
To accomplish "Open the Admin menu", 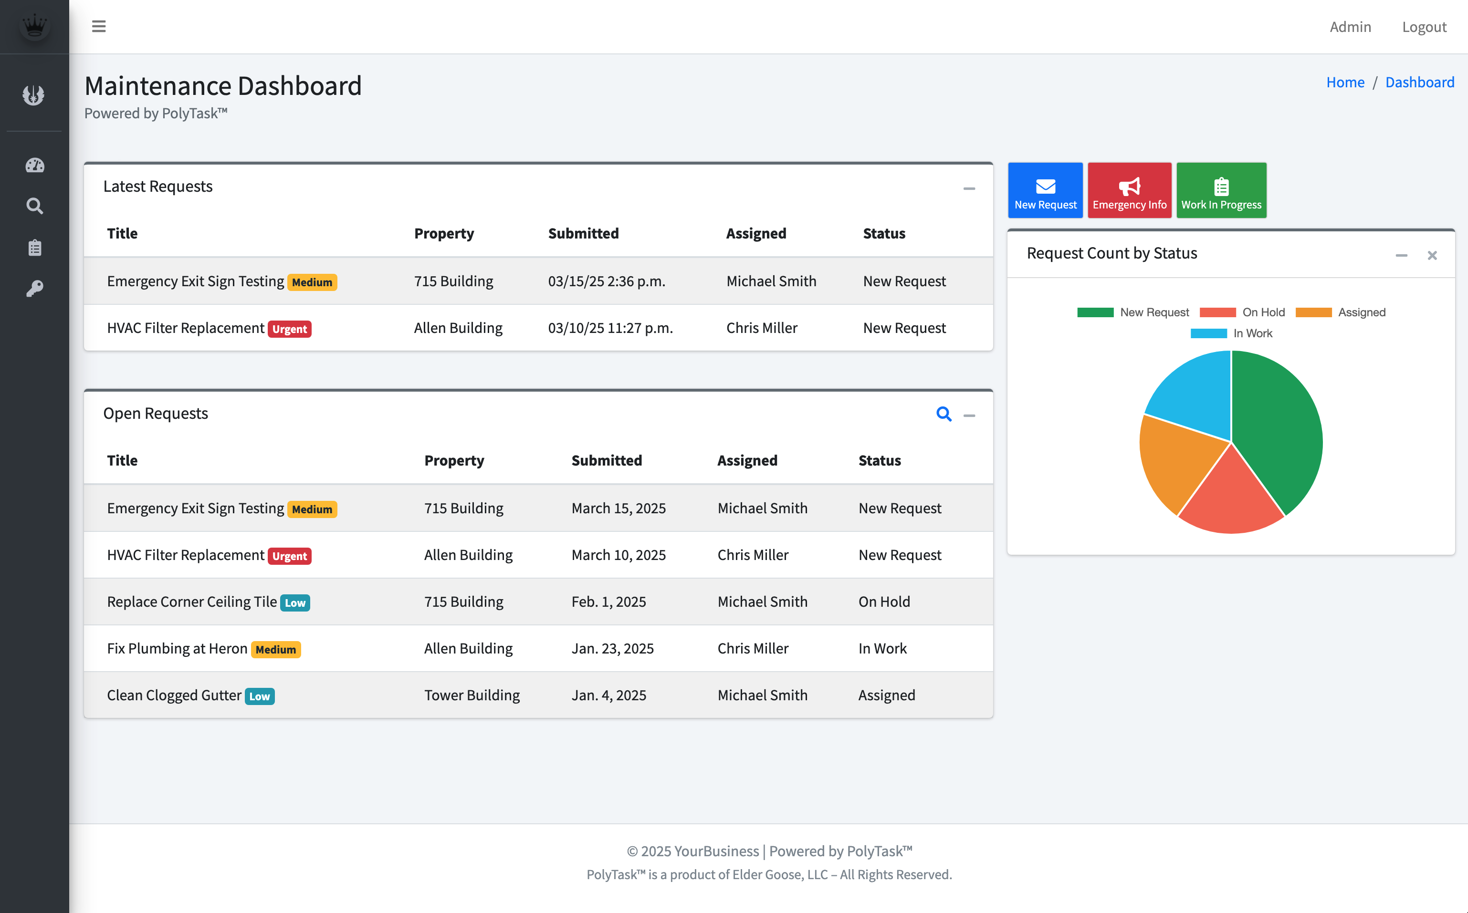I will coord(1350,27).
